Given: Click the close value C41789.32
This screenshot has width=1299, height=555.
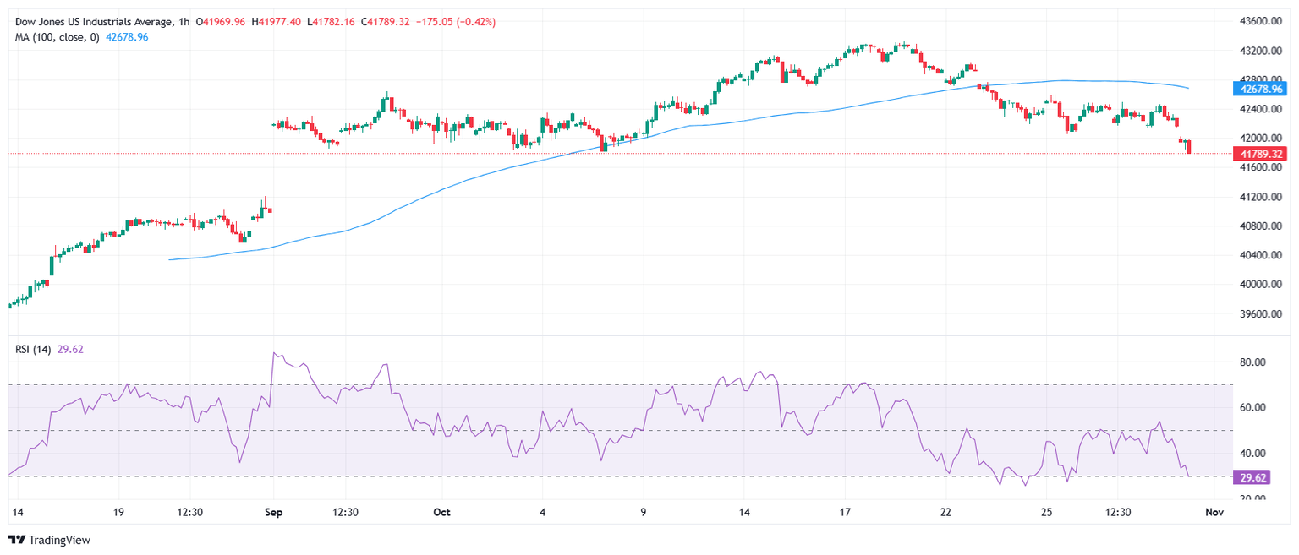Looking at the screenshot, I should tap(386, 22).
